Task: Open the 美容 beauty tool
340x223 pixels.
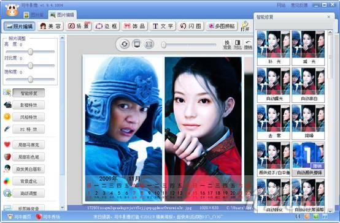Action: (x=50, y=26)
